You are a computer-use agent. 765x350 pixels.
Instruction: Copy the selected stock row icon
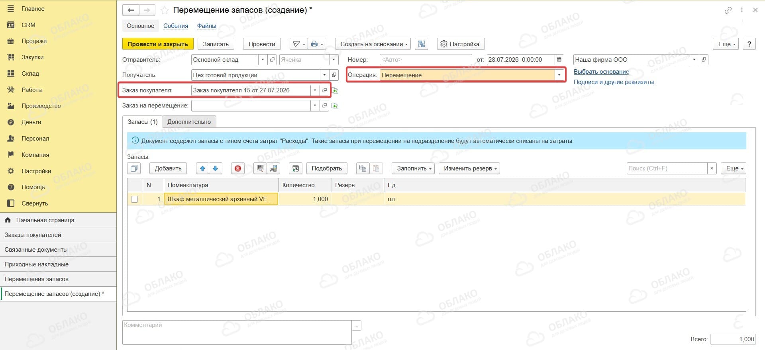point(134,168)
